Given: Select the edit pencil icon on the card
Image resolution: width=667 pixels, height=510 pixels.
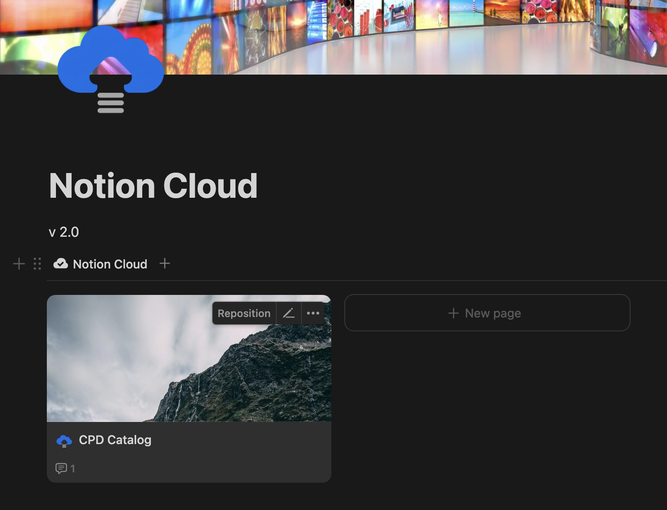Looking at the screenshot, I should click(x=288, y=313).
